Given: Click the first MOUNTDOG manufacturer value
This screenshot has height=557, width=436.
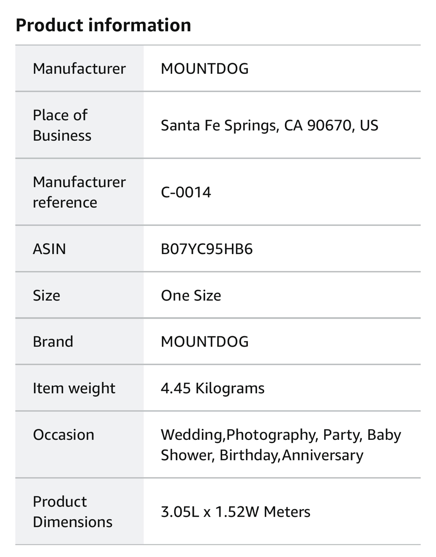Looking at the screenshot, I should coord(204,68).
